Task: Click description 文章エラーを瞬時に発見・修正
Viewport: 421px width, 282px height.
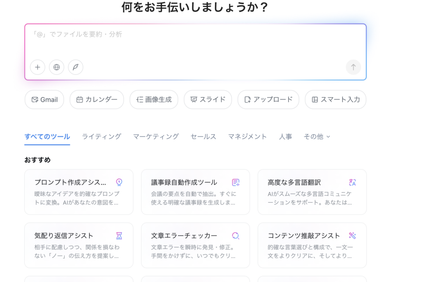Action: (192, 247)
